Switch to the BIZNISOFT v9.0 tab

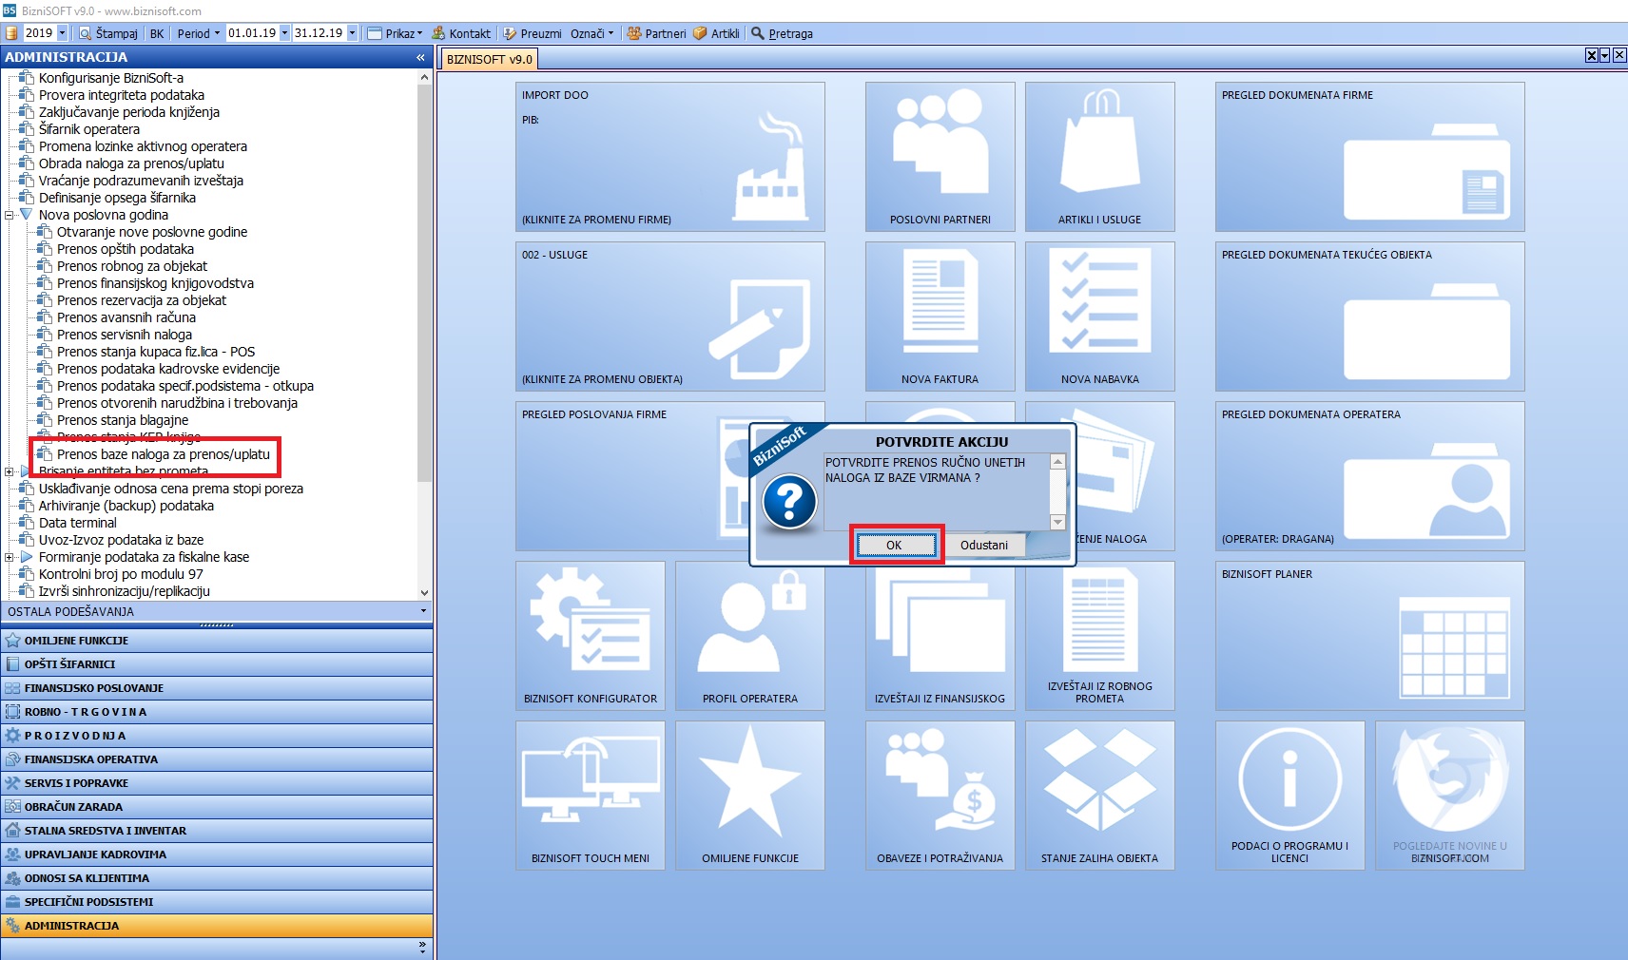point(490,59)
